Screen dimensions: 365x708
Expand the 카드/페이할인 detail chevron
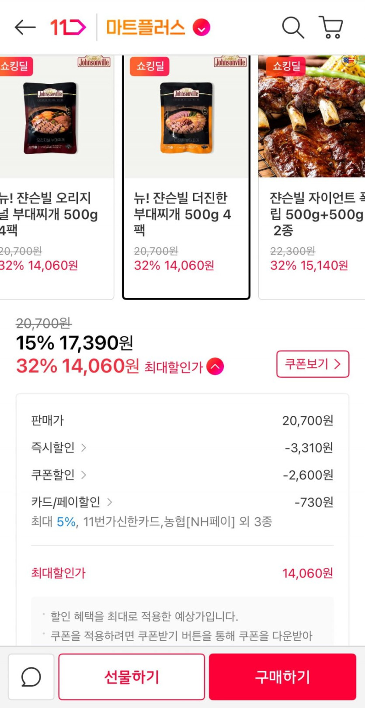[109, 502]
